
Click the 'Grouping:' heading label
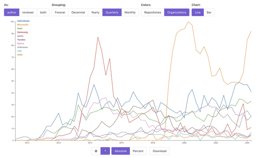[x=59, y=5]
